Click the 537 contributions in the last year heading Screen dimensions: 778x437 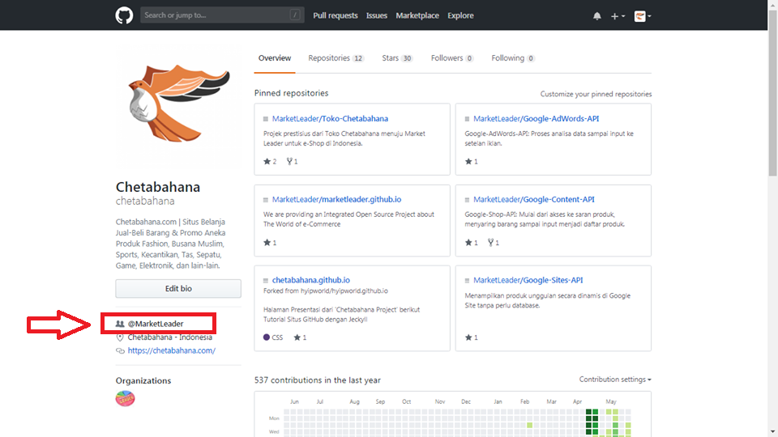[318, 380]
